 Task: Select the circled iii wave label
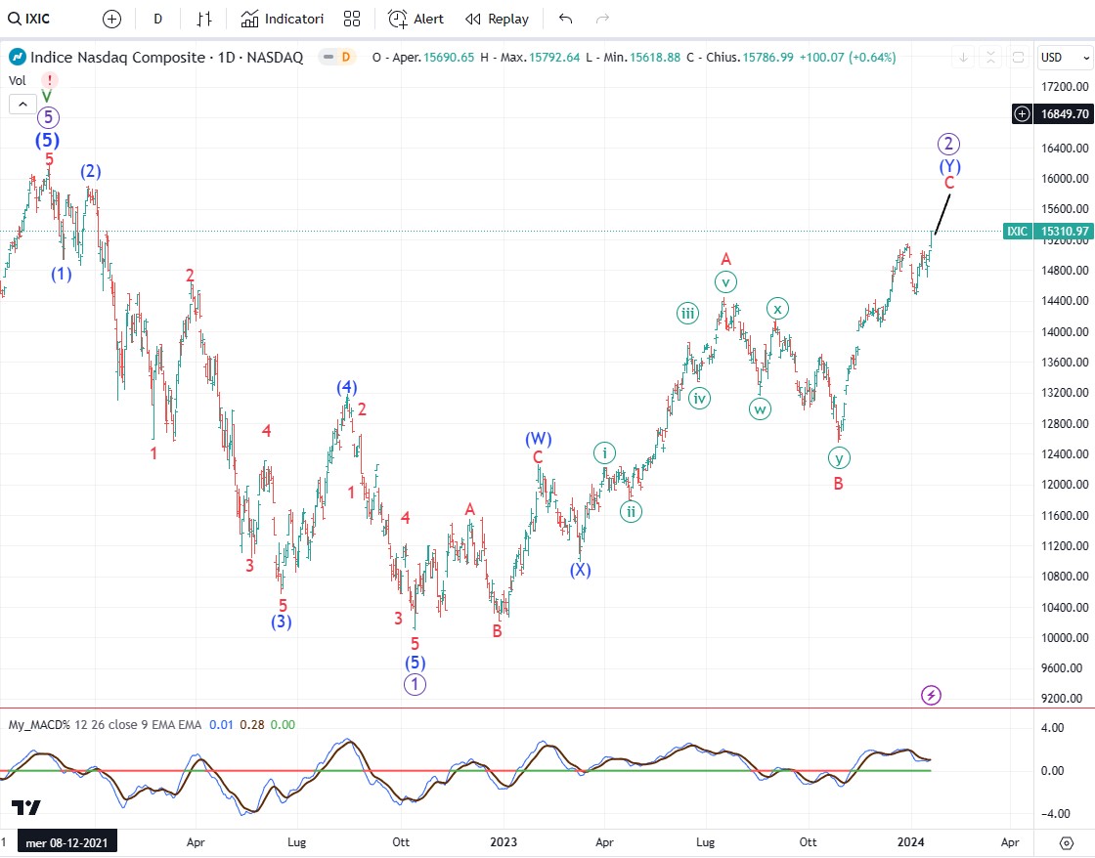pos(688,314)
